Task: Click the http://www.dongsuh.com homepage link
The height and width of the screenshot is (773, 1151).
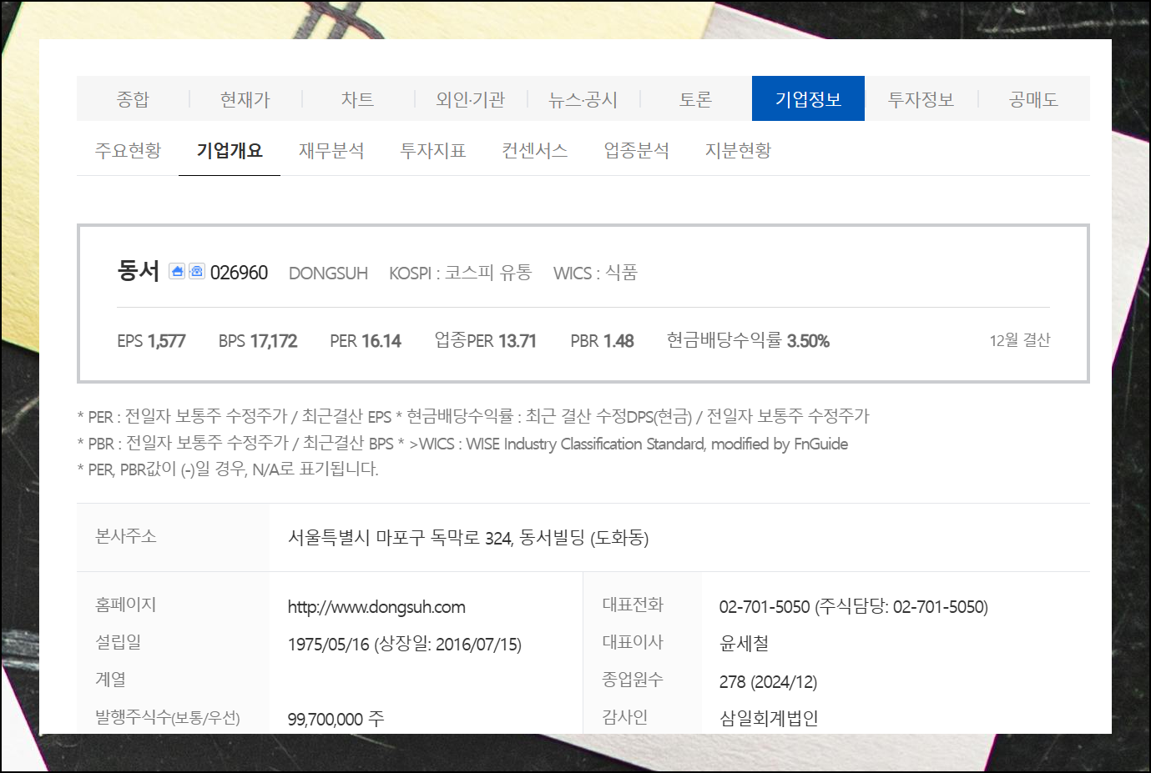Action: pyautogui.click(x=376, y=607)
